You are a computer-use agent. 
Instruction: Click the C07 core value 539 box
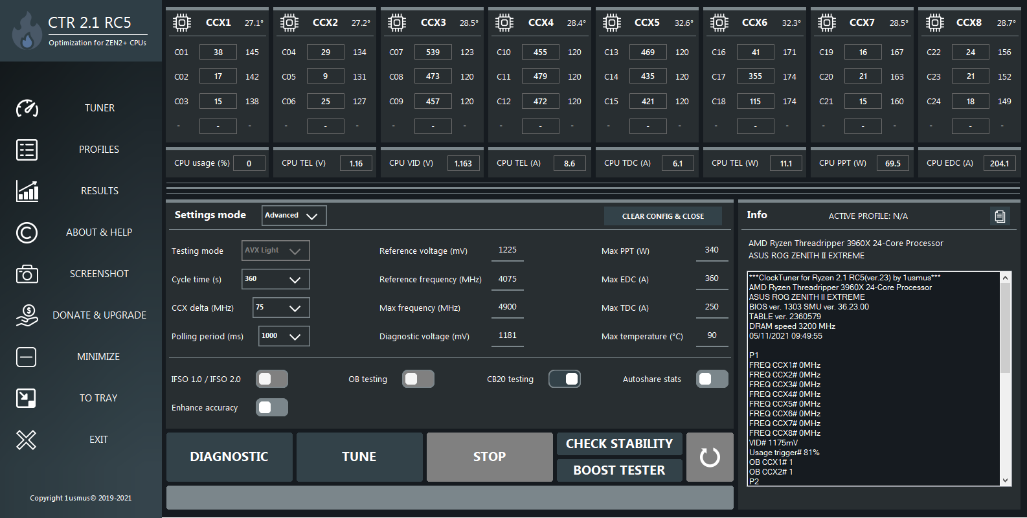(x=433, y=52)
